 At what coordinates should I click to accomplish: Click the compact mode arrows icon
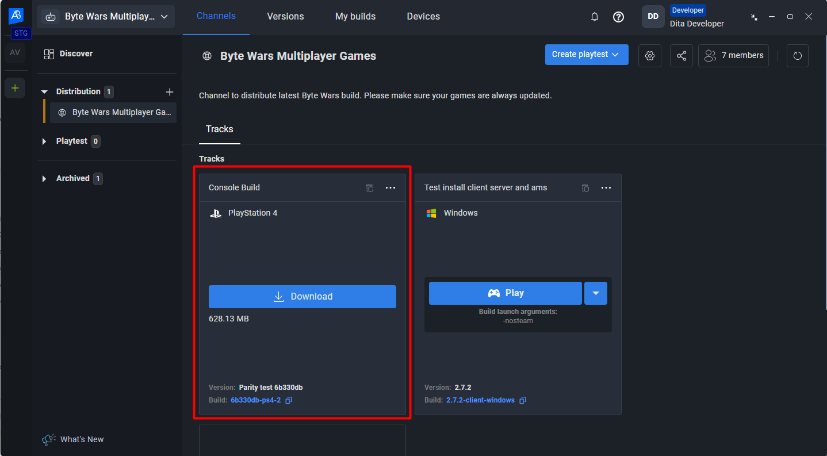pyautogui.click(x=754, y=17)
